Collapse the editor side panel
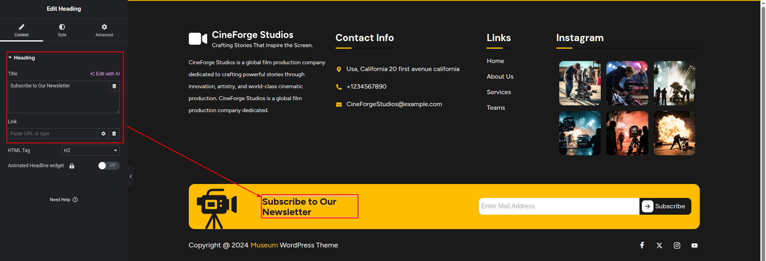Image resolution: width=766 pixels, height=261 pixels. click(131, 176)
